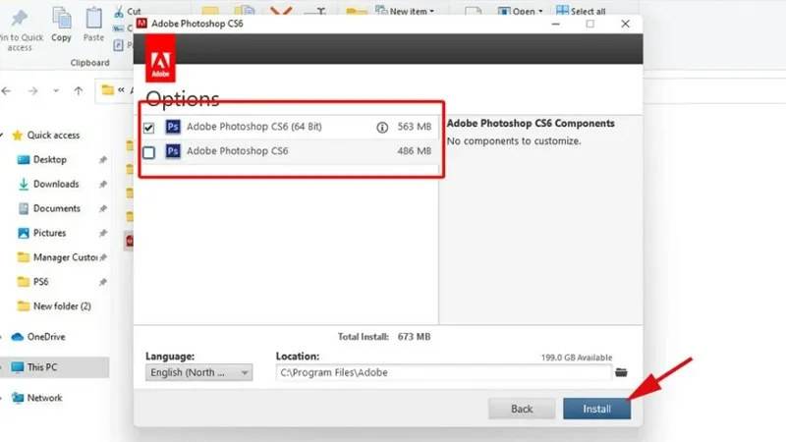Open the PS6 folder in sidebar
The image size is (786, 442).
pyautogui.click(x=43, y=282)
